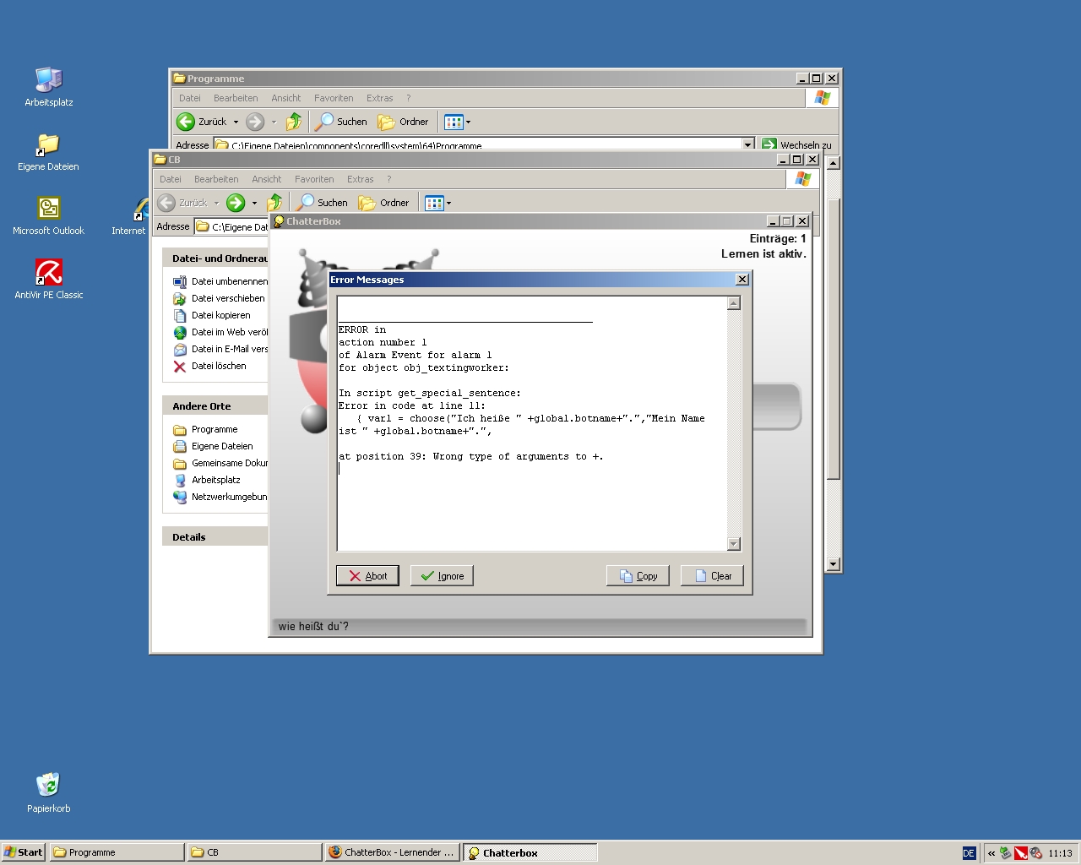Open views dropdown in Programme toolbar
This screenshot has width=1081, height=865.
click(468, 122)
